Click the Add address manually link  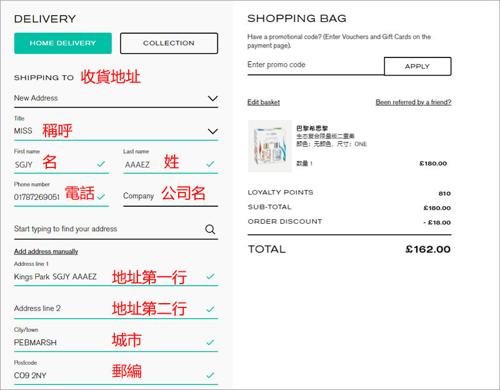coord(46,251)
